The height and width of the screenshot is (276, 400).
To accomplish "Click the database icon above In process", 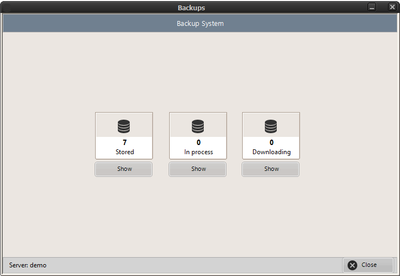I will click(x=198, y=127).
